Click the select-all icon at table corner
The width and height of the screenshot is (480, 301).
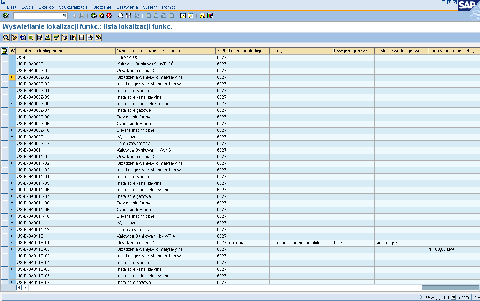point(5,51)
